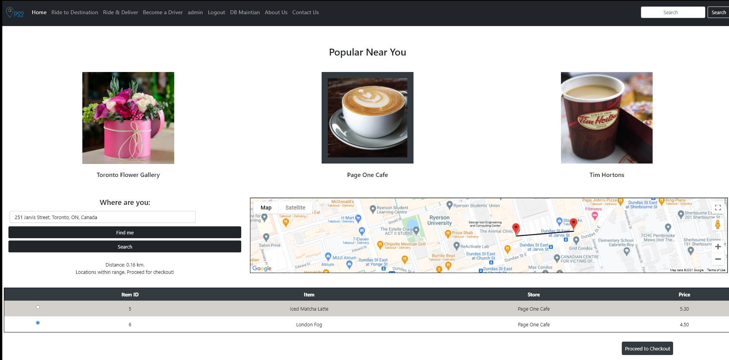This screenshot has width=729, height=360.
Task: Click the Where are you address field
Action: [x=102, y=217]
